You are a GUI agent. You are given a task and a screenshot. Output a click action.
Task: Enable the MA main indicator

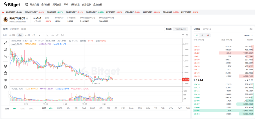15,109
